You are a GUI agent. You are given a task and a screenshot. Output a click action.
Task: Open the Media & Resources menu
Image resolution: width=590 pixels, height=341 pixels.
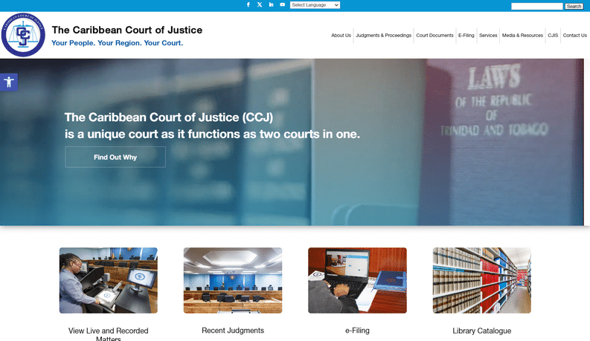pyautogui.click(x=522, y=36)
